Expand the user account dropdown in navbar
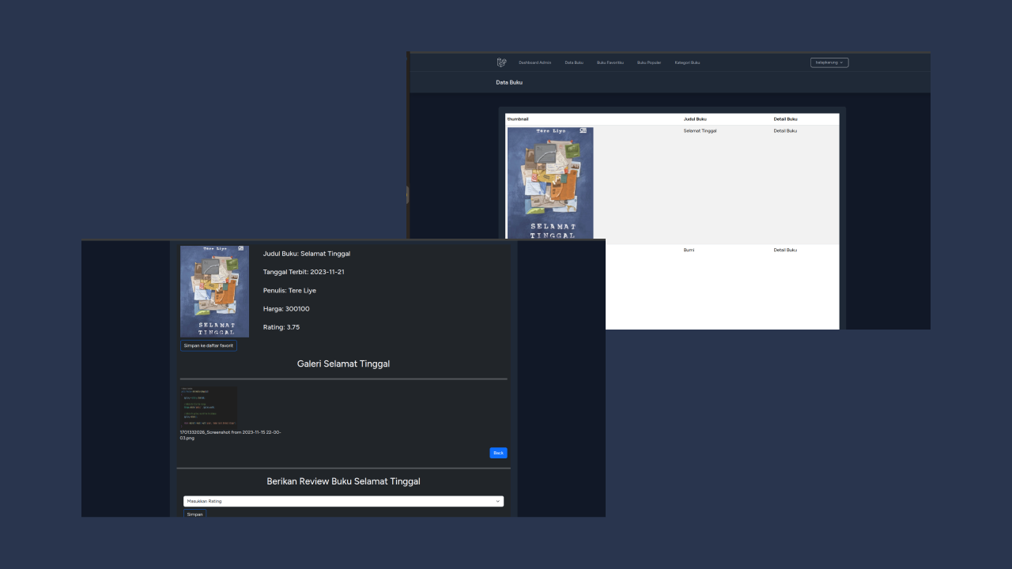This screenshot has width=1012, height=569. (x=829, y=62)
